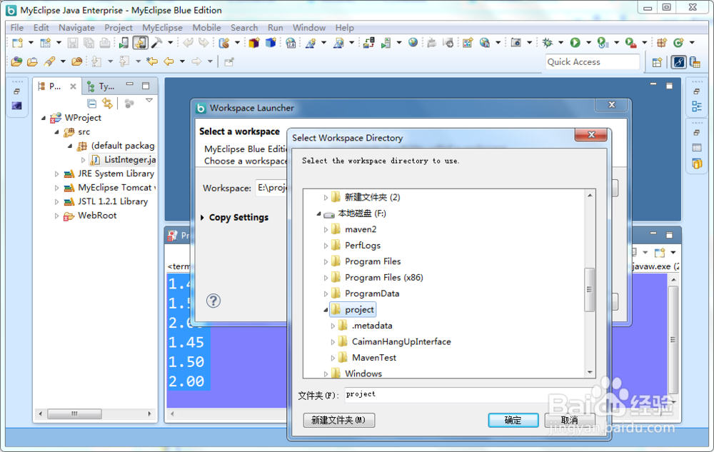Screen dimensions: 714x452
Task: Click the Package Explorer horizontal scrollbar thumb
Action: (x=75, y=413)
